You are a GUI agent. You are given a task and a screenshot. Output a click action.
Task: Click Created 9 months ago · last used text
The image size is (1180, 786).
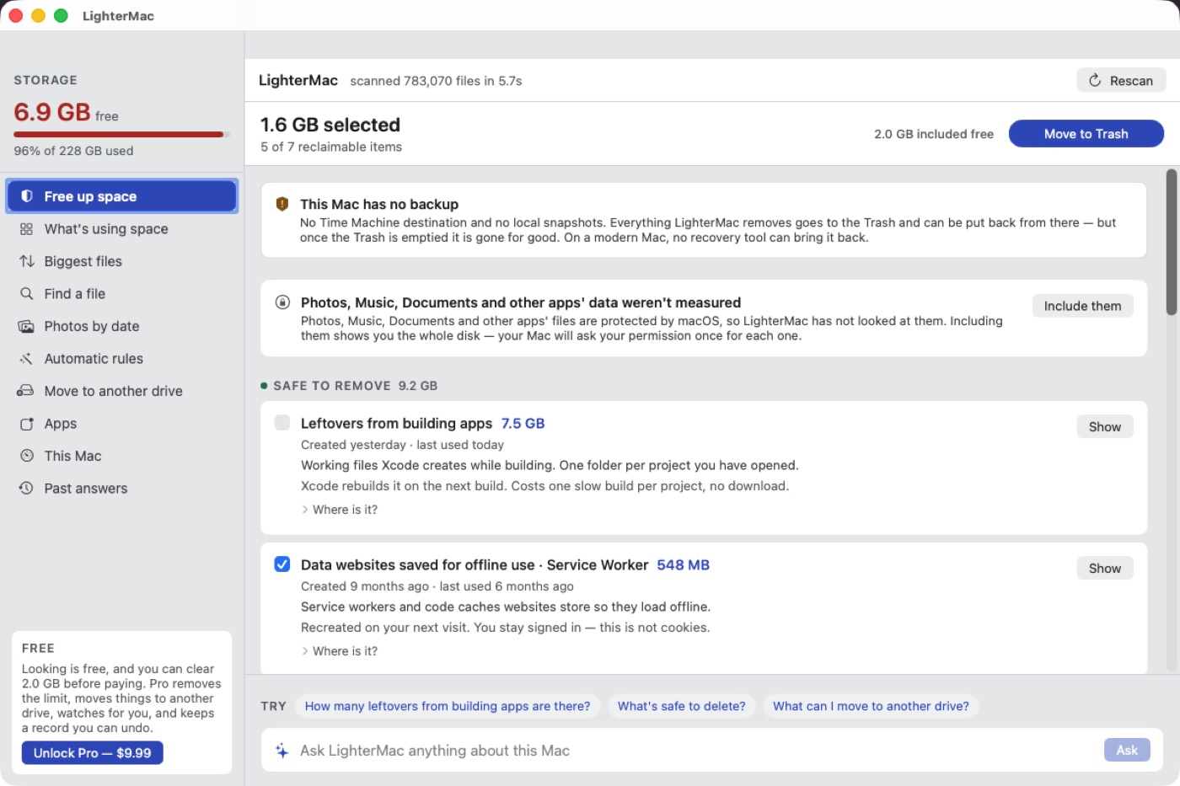coord(437,586)
